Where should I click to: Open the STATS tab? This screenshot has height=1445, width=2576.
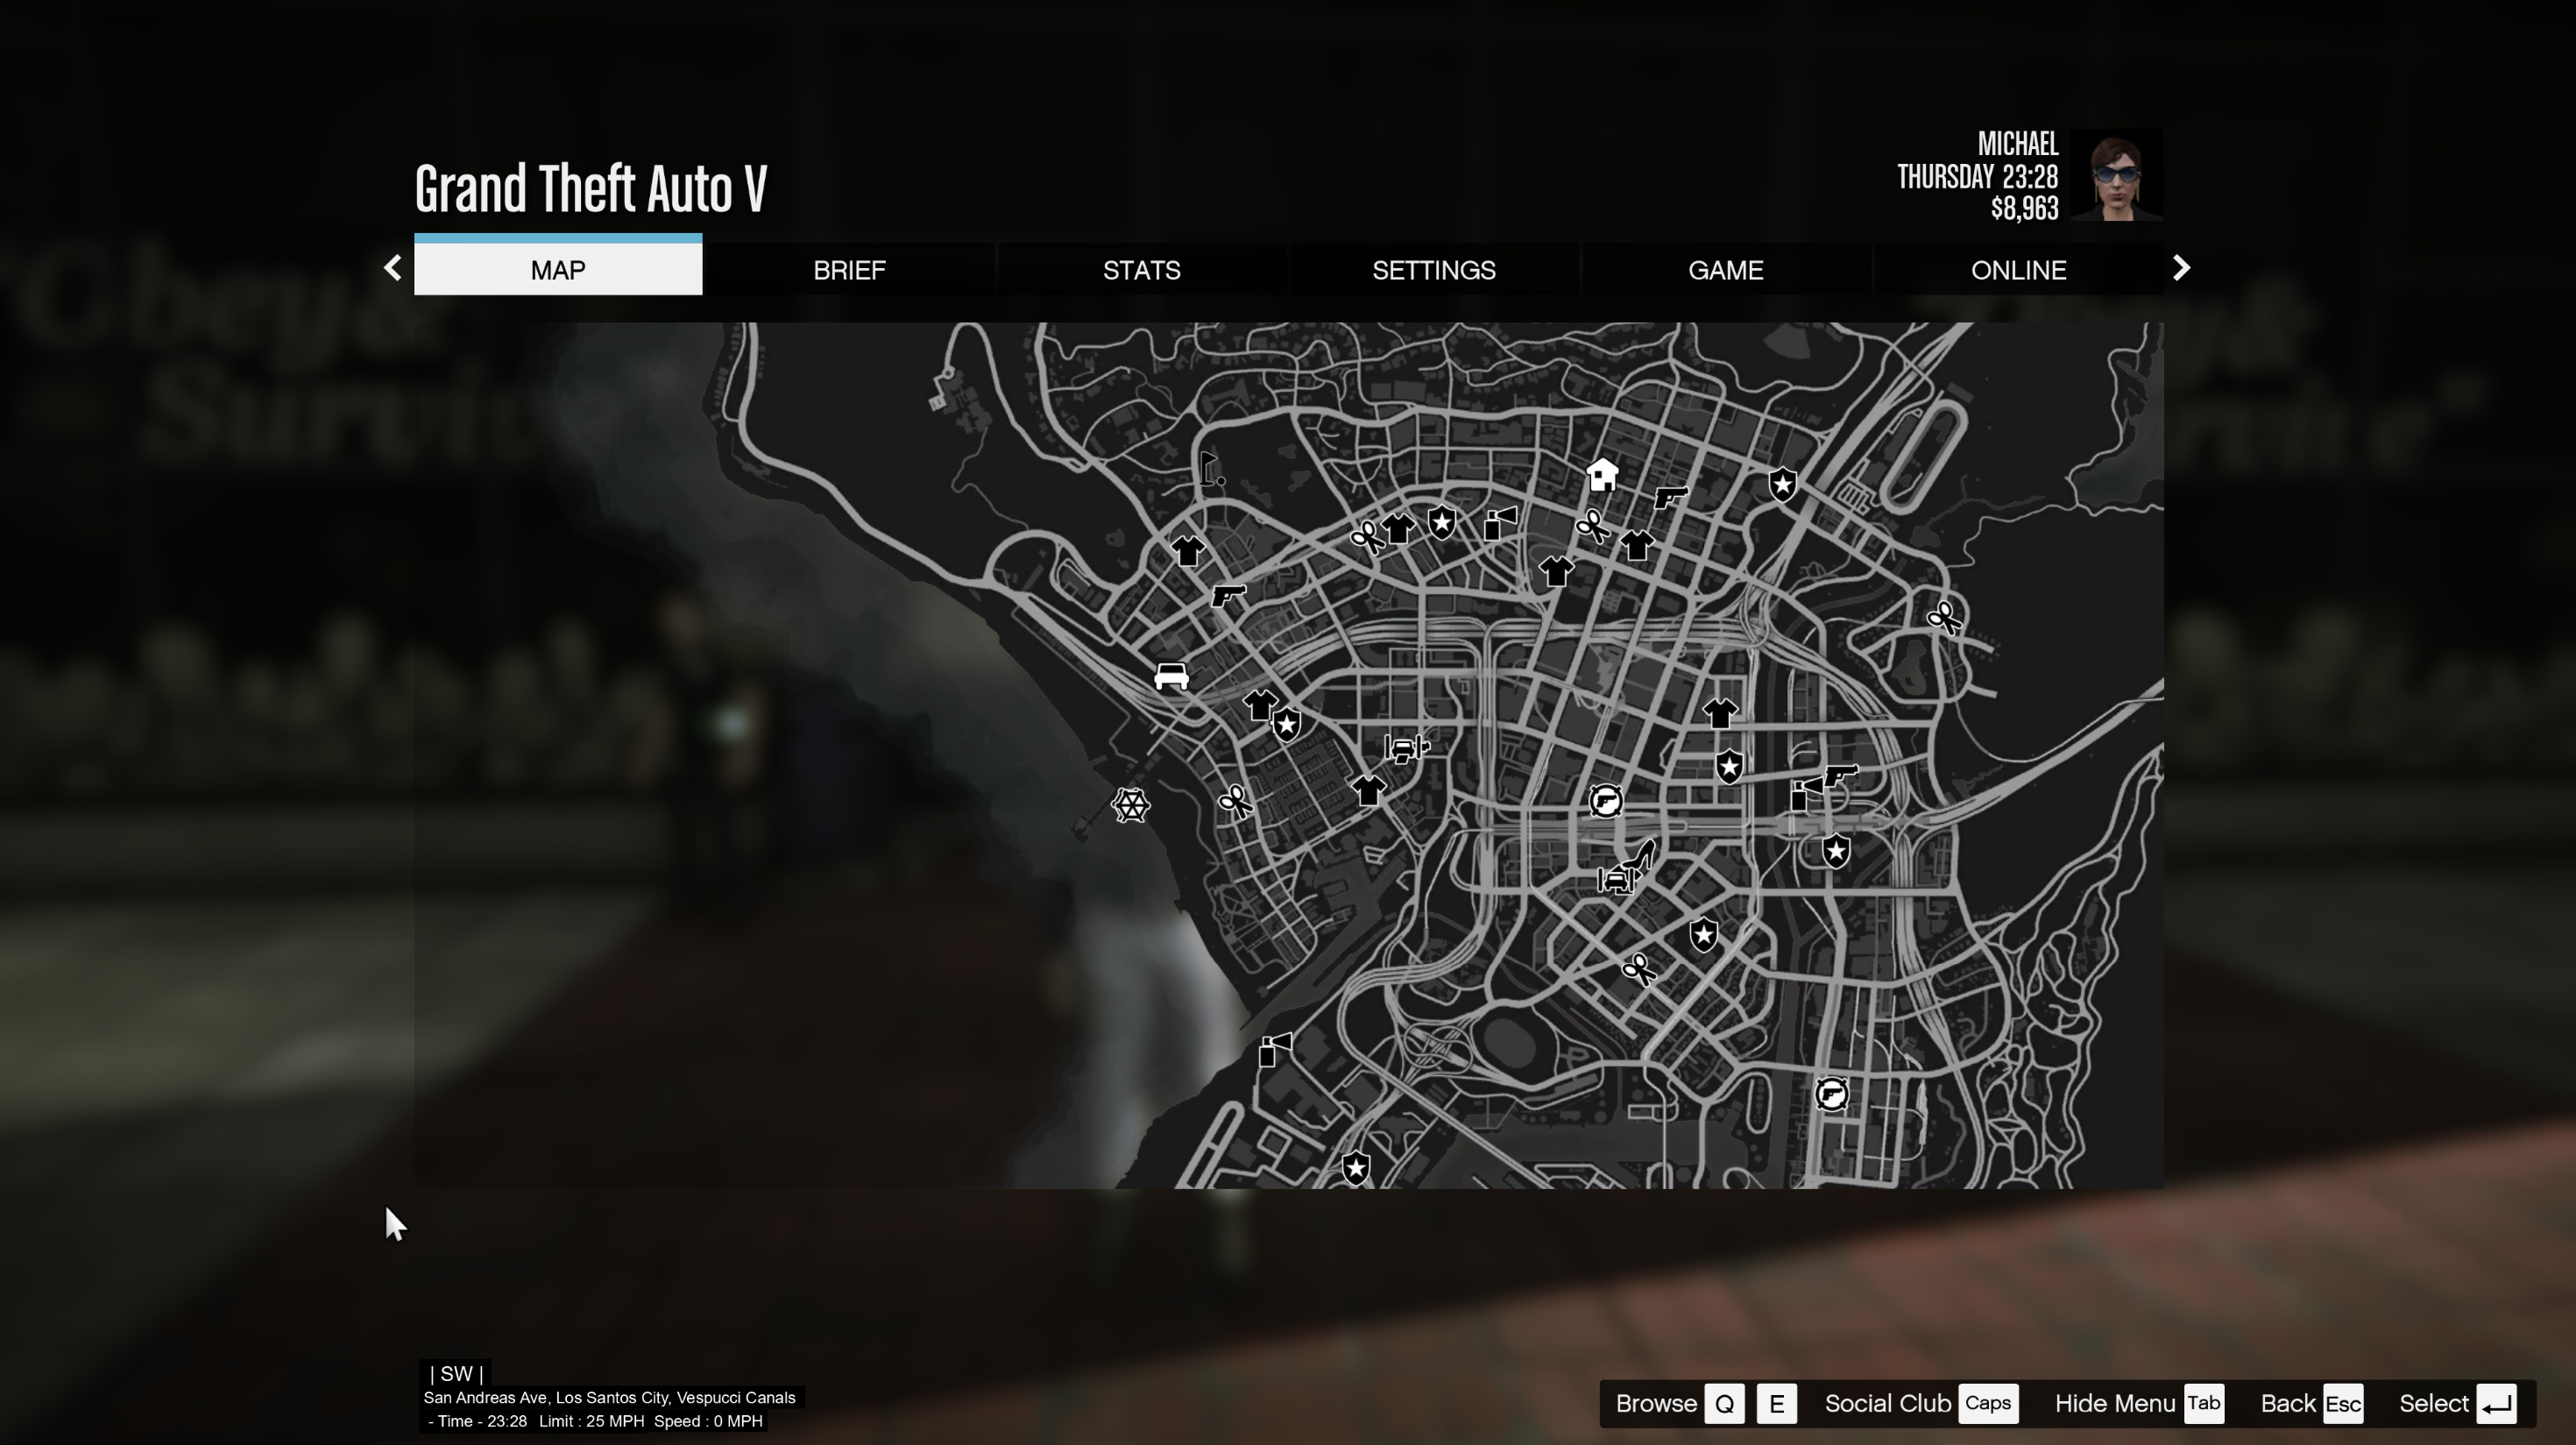[x=1141, y=270]
